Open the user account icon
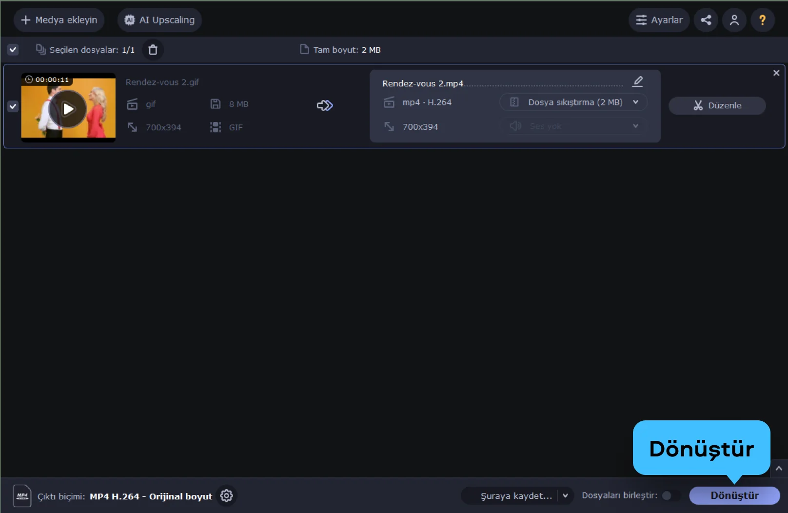This screenshot has width=788, height=513. click(x=734, y=20)
